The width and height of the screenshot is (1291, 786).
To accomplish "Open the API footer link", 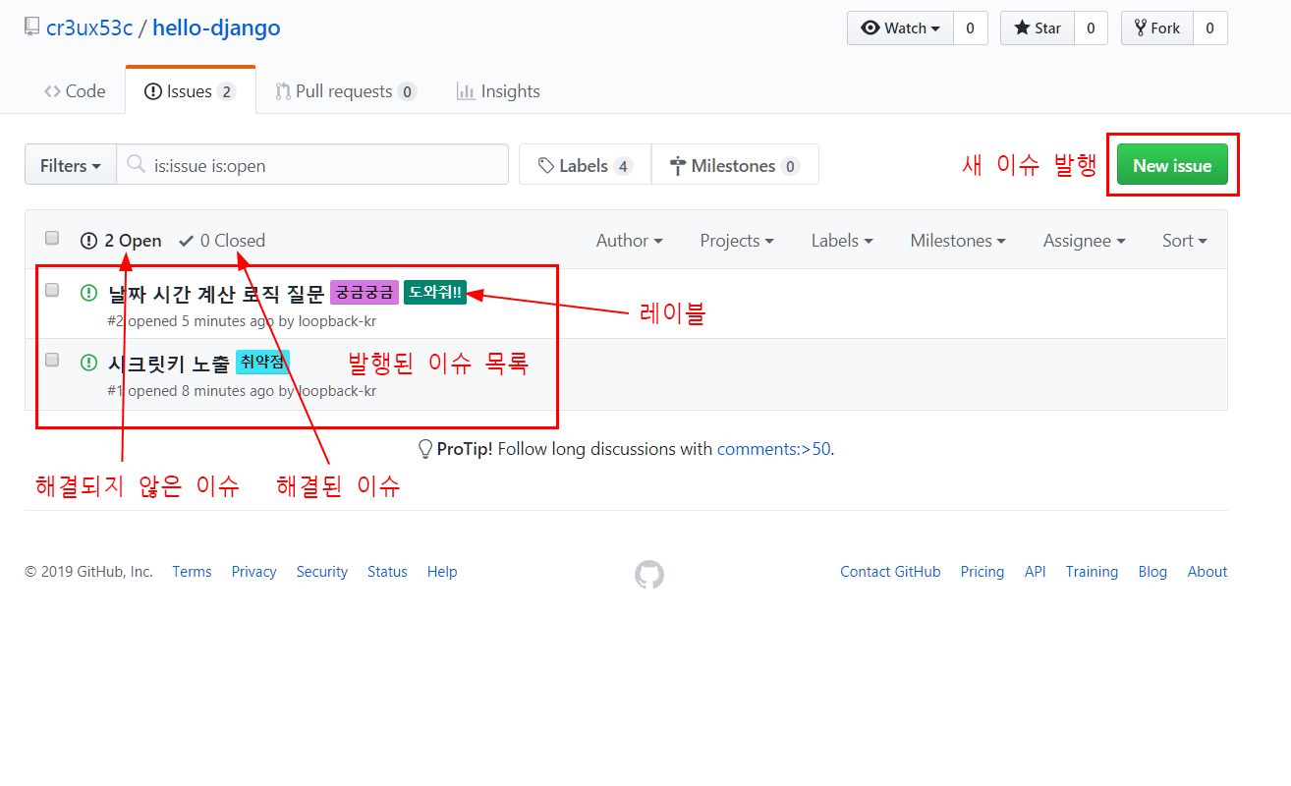I will pyautogui.click(x=1035, y=572).
